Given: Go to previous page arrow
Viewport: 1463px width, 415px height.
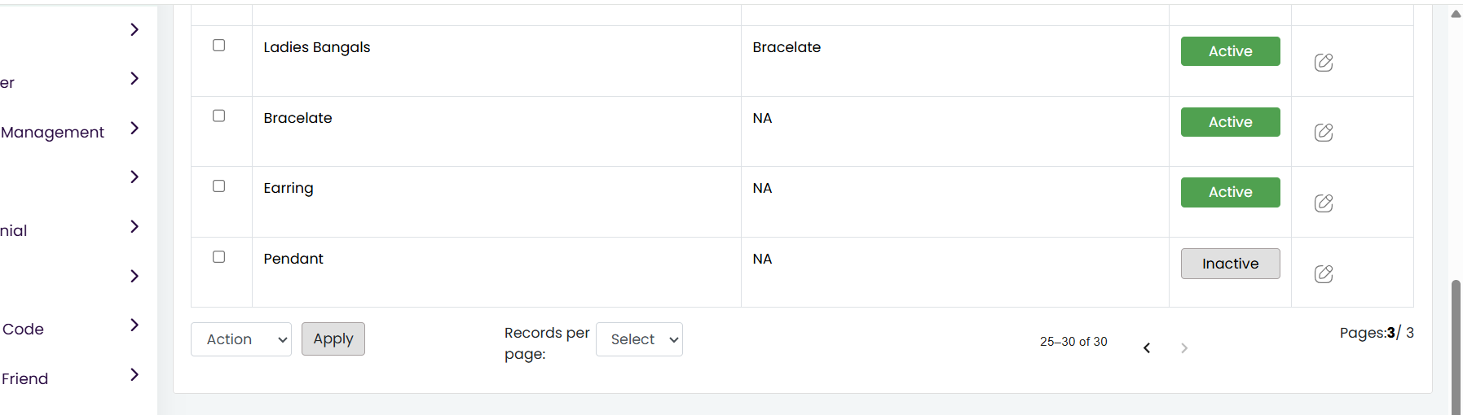Looking at the screenshot, I should (x=1147, y=348).
